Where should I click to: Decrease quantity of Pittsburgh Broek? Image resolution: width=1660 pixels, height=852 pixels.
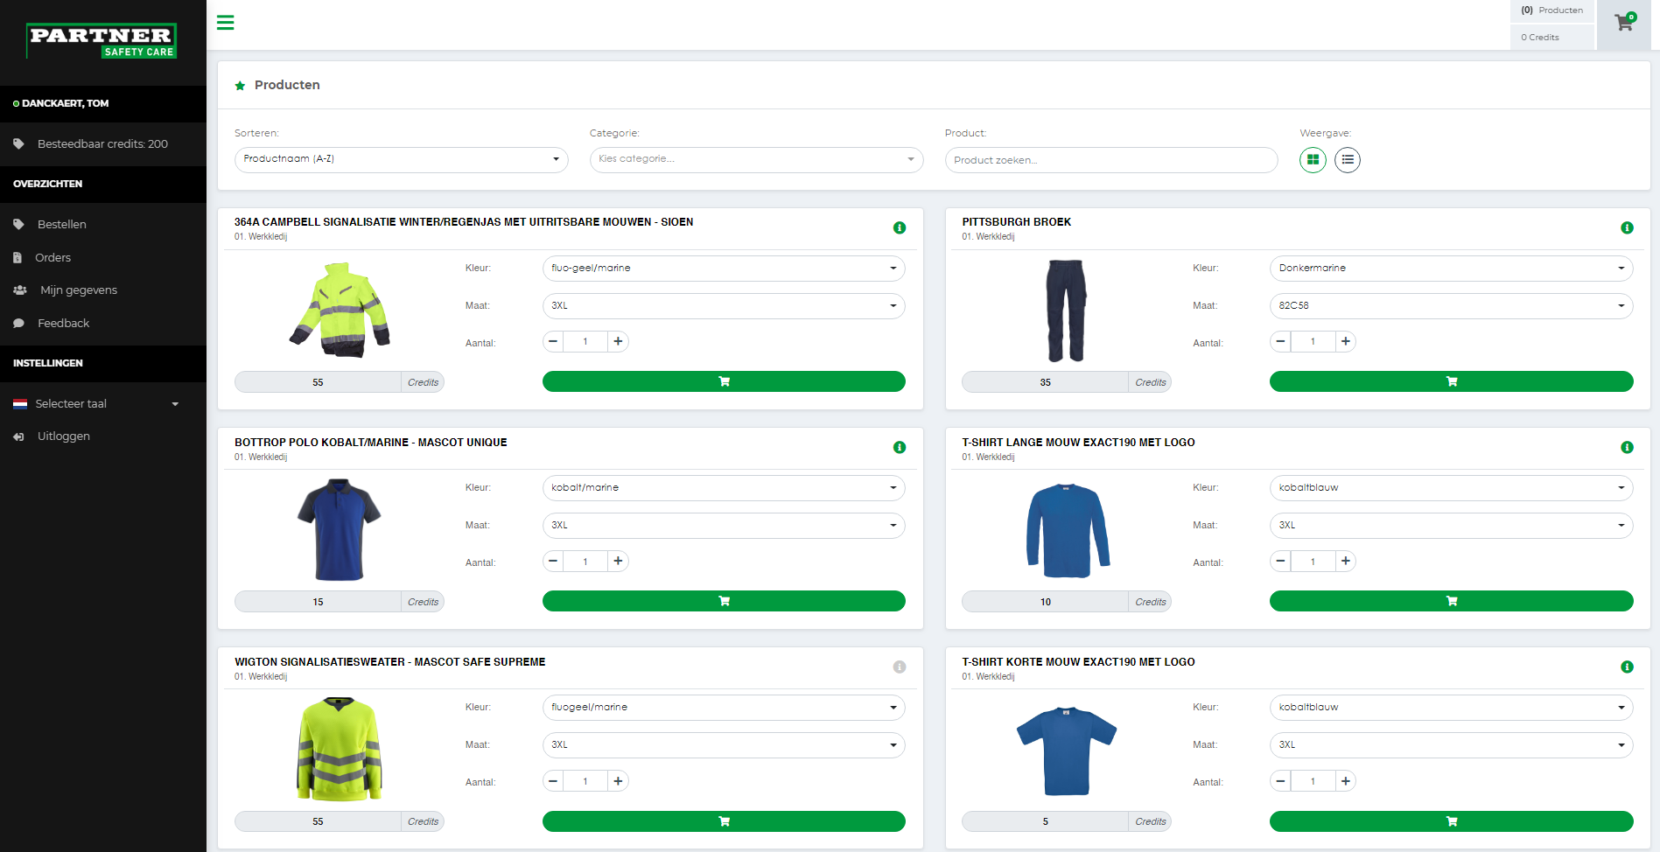1281,341
